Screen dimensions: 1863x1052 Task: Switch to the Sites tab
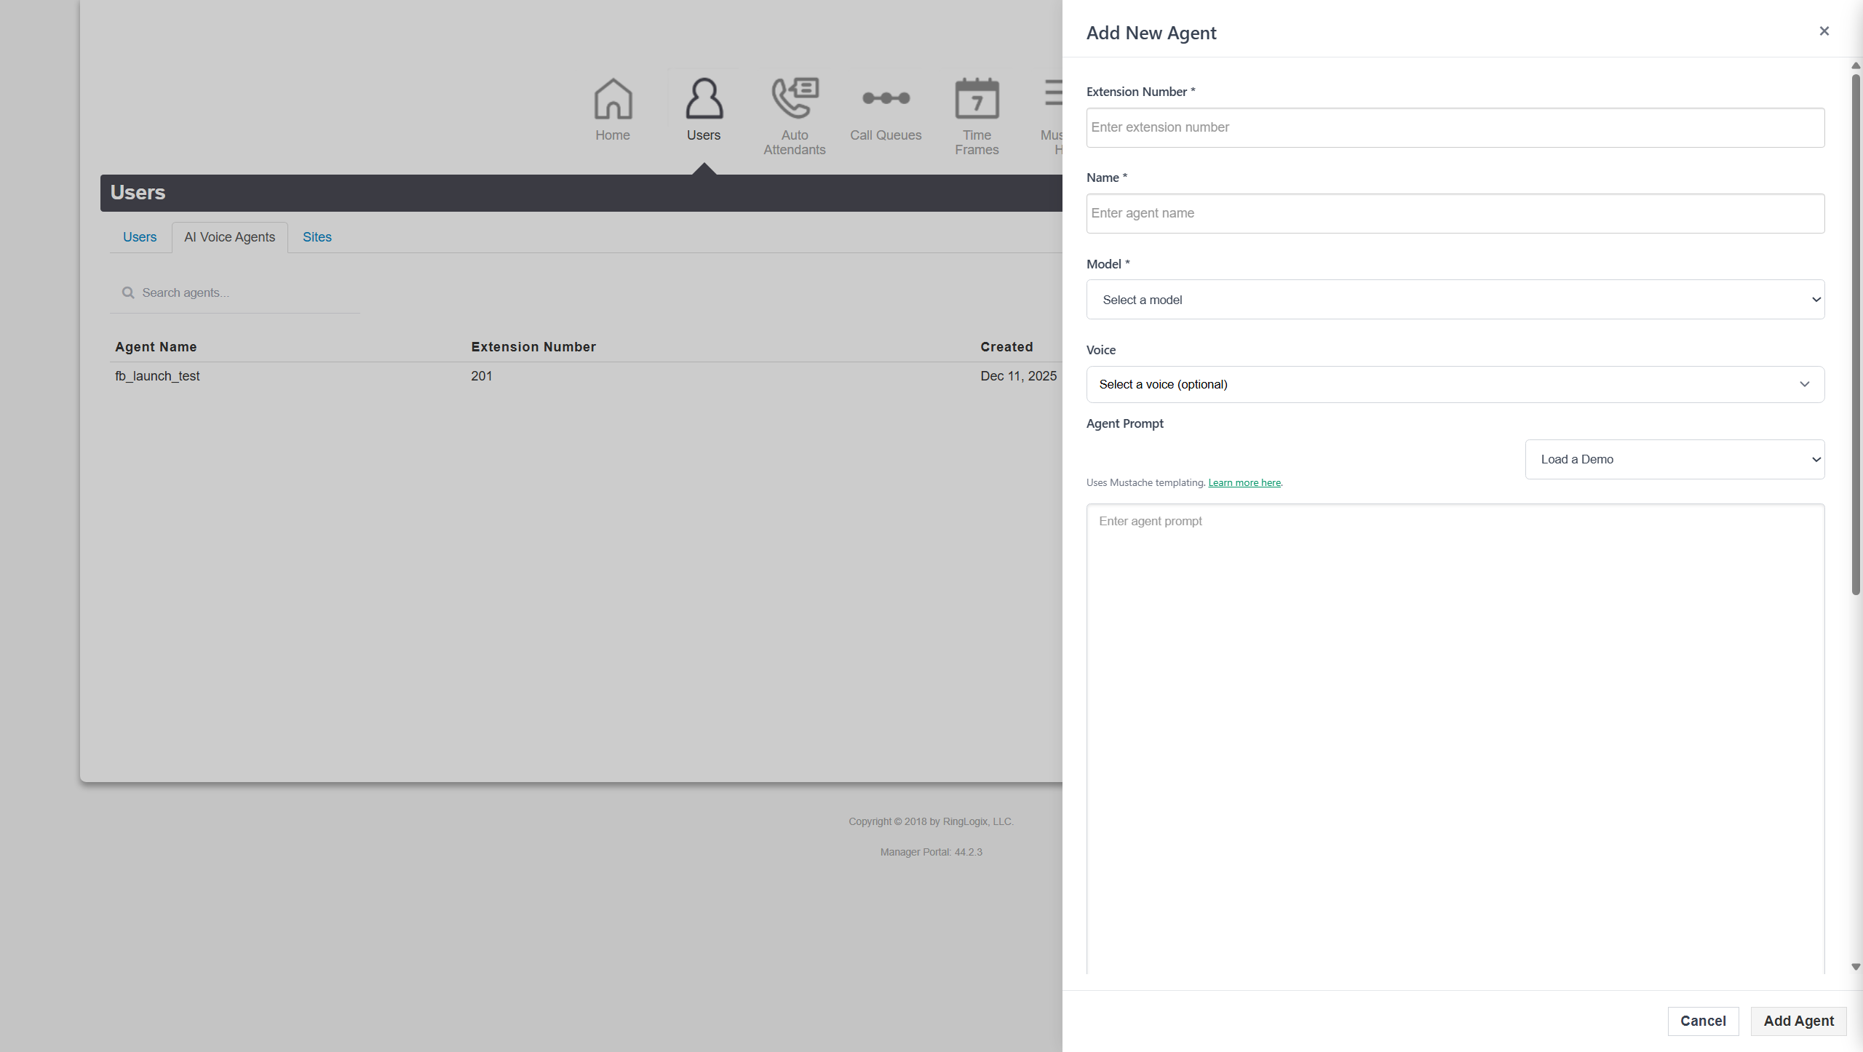click(317, 237)
